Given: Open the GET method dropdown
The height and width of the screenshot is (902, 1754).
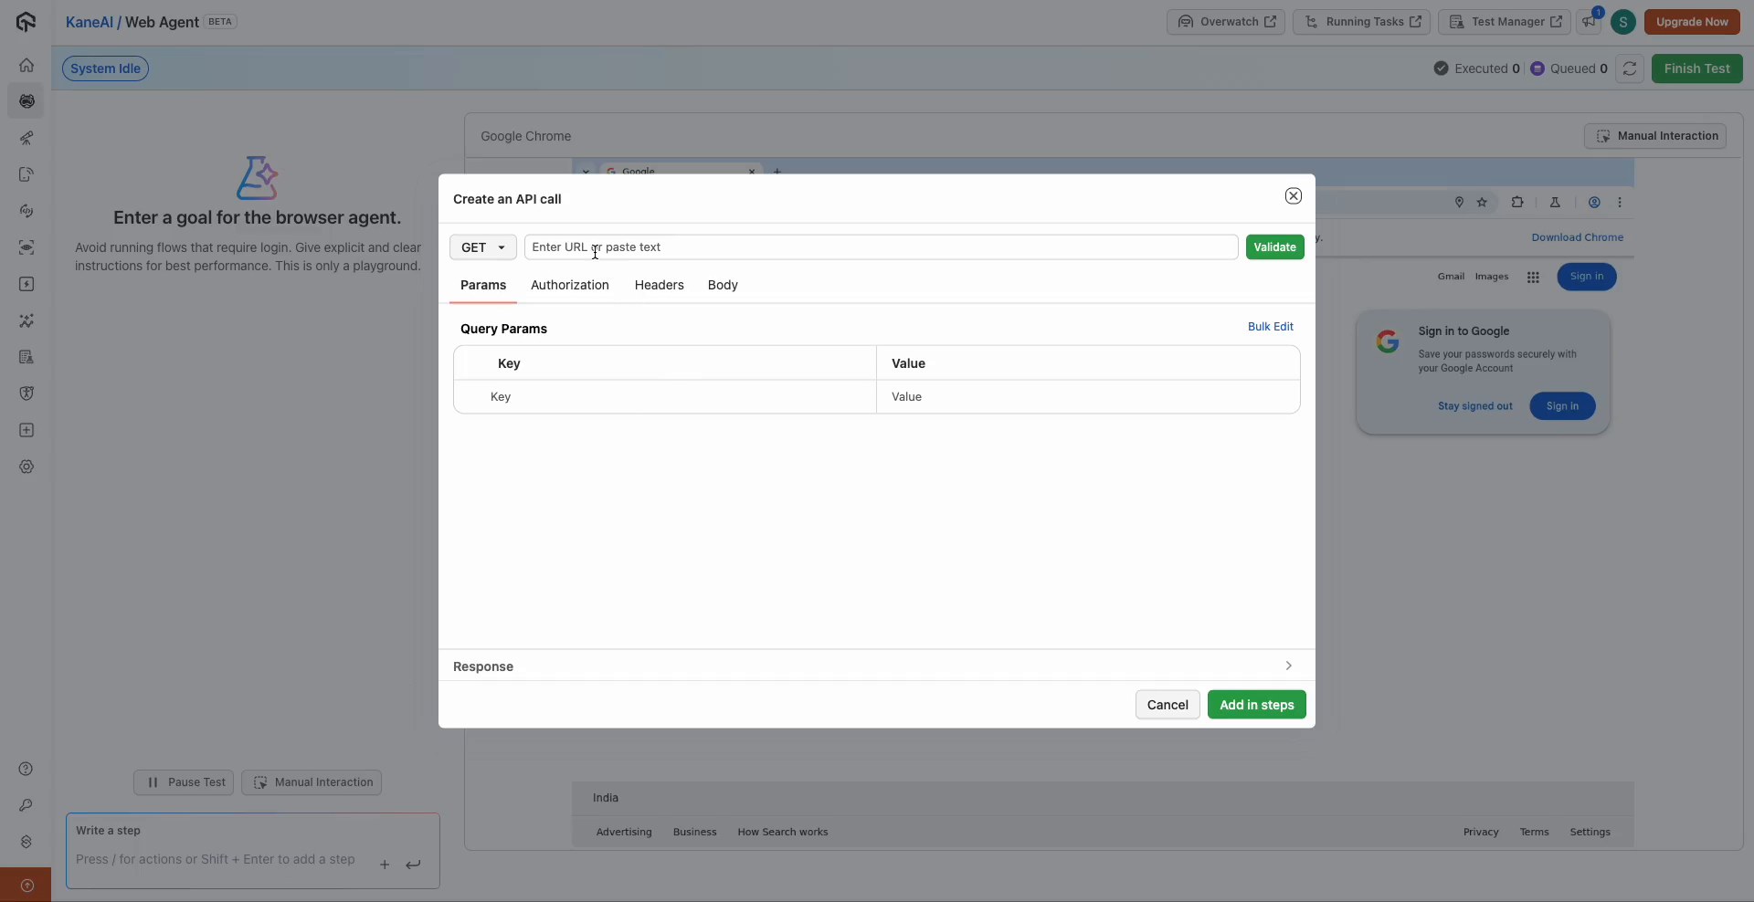Looking at the screenshot, I should 482,247.
